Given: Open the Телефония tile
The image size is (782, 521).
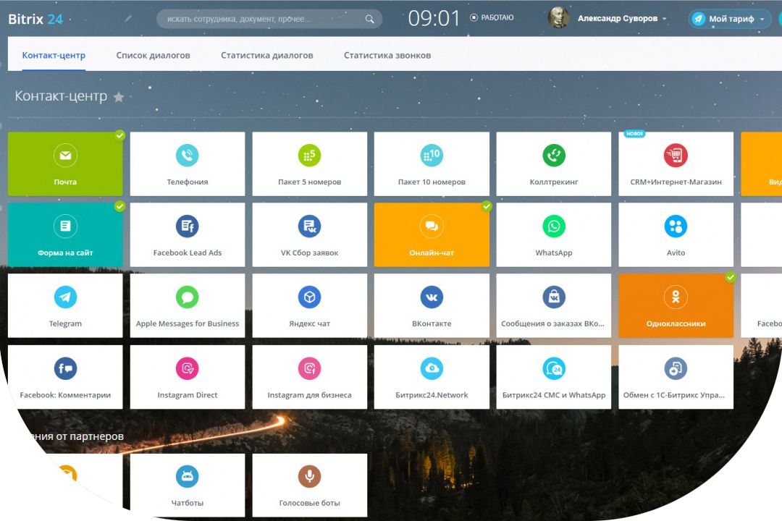Looking at the screenshot, I should pos(188,164).
